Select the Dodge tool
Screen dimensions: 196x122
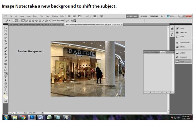coord(5,70)
